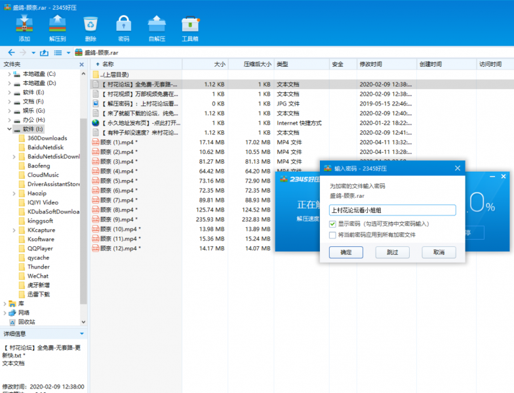Sort by the 大小 column header
514x393 pixels.
tap(205, 64)
